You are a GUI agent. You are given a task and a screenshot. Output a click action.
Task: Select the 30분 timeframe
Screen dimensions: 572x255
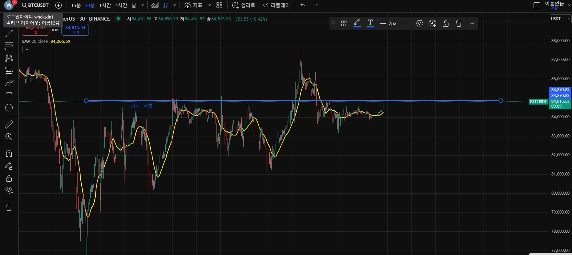[90, 5]
